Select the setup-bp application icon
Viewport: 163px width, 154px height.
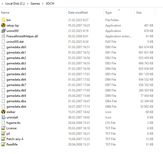[3, 25]
